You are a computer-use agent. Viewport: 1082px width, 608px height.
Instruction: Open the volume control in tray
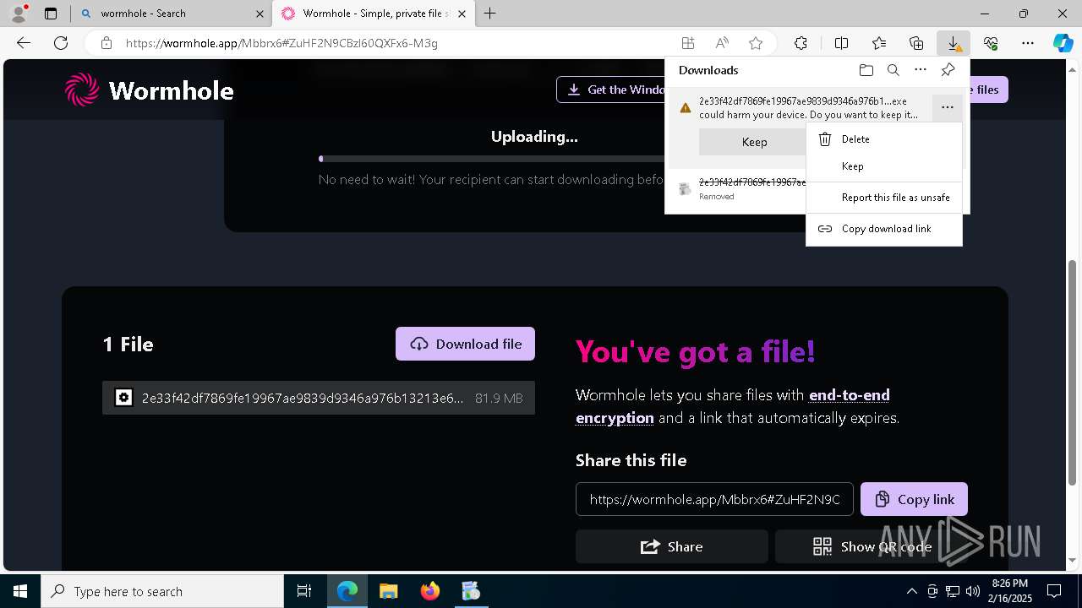pyautogui.click(x=972, y=591)
